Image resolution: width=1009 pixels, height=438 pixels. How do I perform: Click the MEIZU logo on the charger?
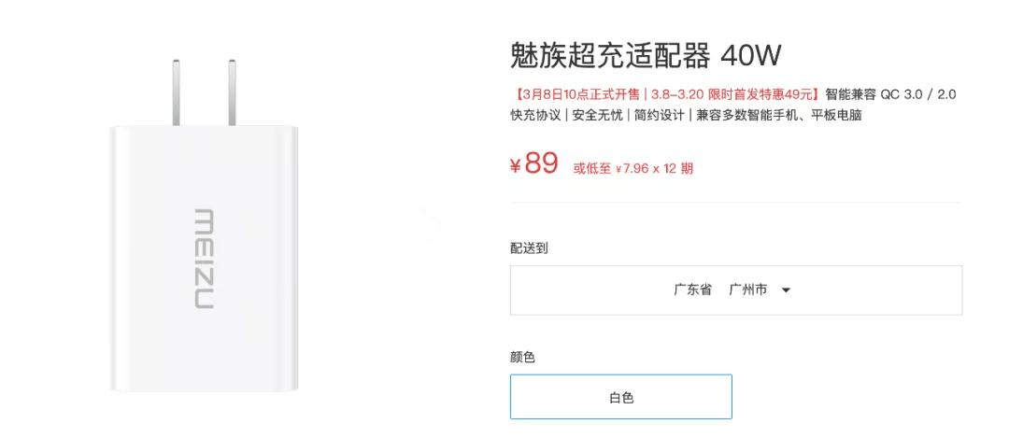[204, 259]
